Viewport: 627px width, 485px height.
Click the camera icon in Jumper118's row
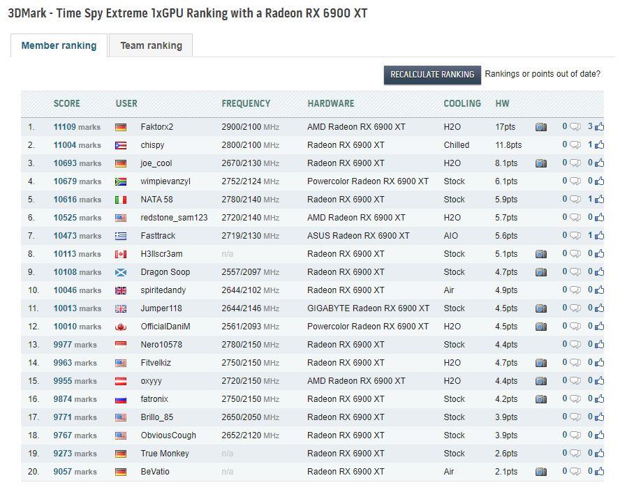[x=540, y=308]
